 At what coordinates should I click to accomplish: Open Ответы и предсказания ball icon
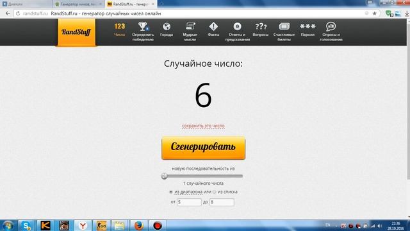click(x=238, y=26)
